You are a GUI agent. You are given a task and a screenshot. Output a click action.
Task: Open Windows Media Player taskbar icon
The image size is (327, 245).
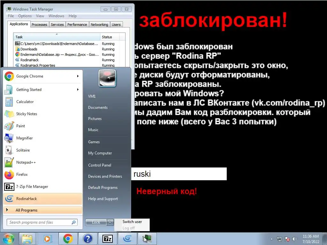[x=48, y=239]
